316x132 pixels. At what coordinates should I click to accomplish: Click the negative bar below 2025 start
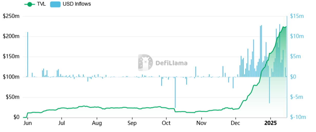pos(269,90)
